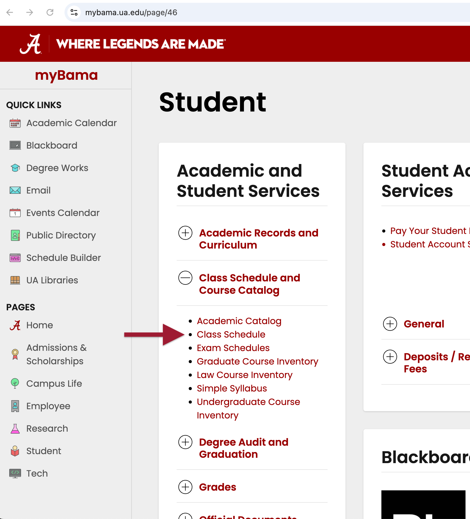Image resolution: width=470 pixels, height=519 pixels.
Task: Click Academic Records and Curriculum heading
Action: coord(259,239)
